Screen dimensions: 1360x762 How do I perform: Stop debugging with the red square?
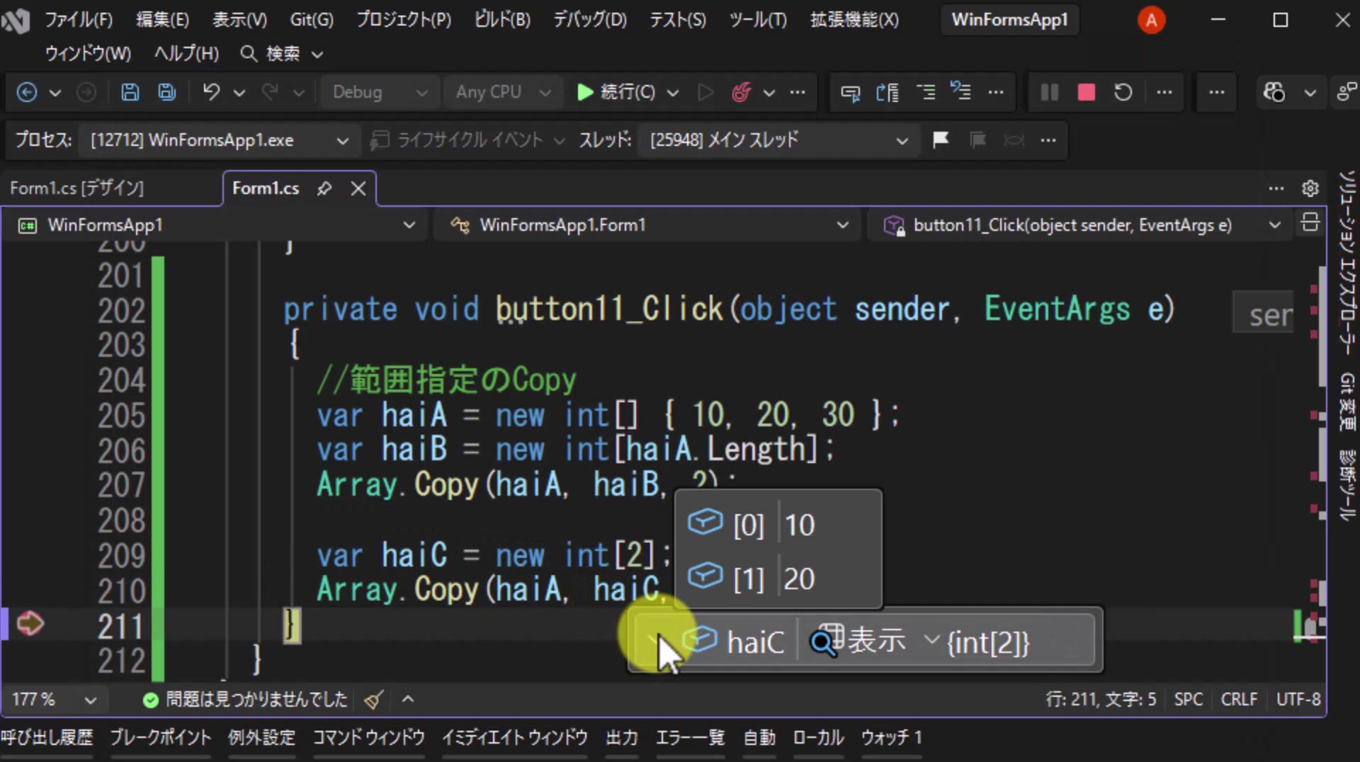(x=1086, y=92)
